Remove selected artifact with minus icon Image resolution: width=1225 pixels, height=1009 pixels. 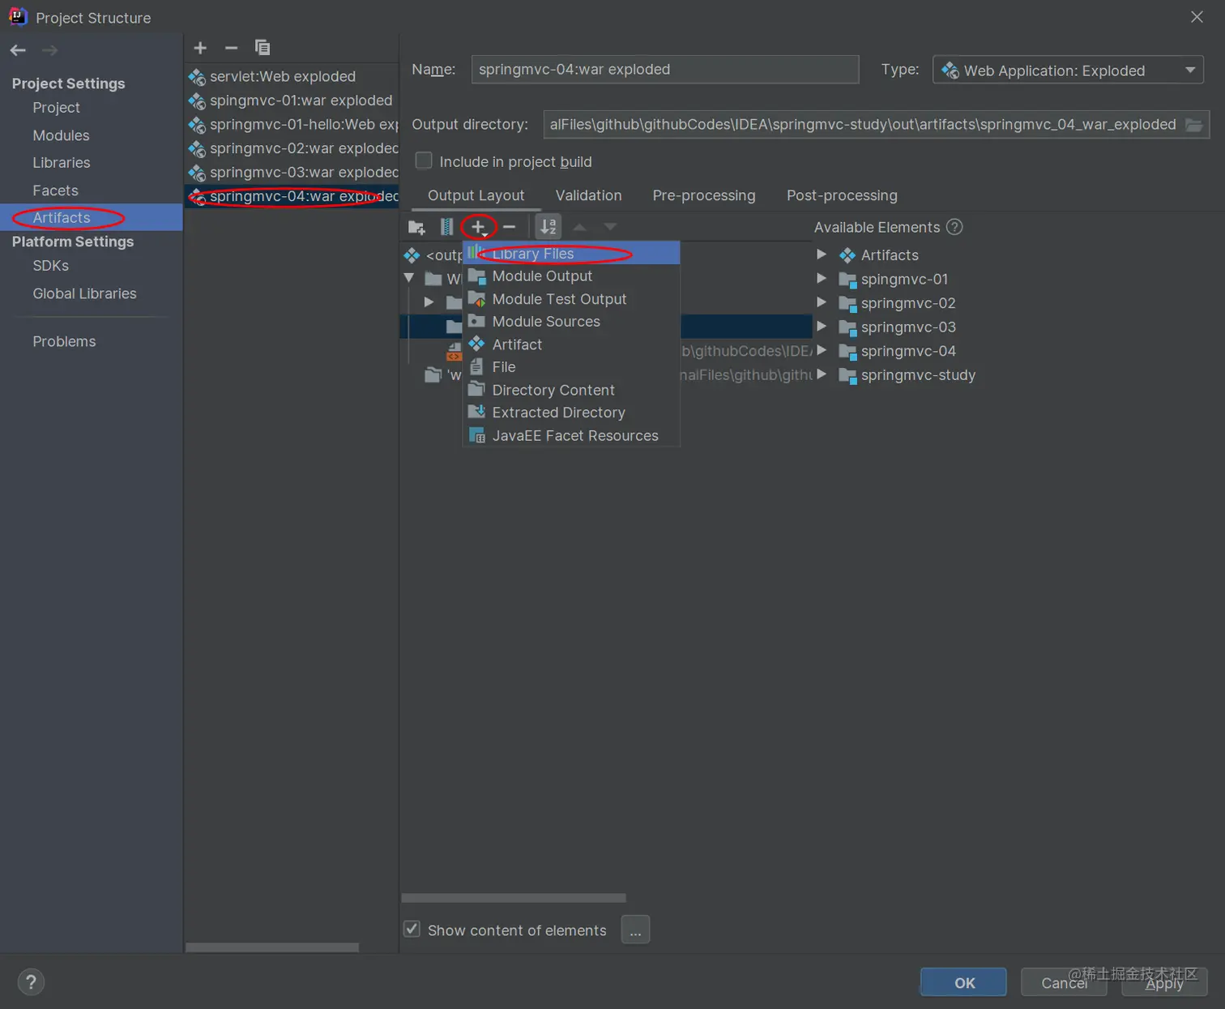231,48
